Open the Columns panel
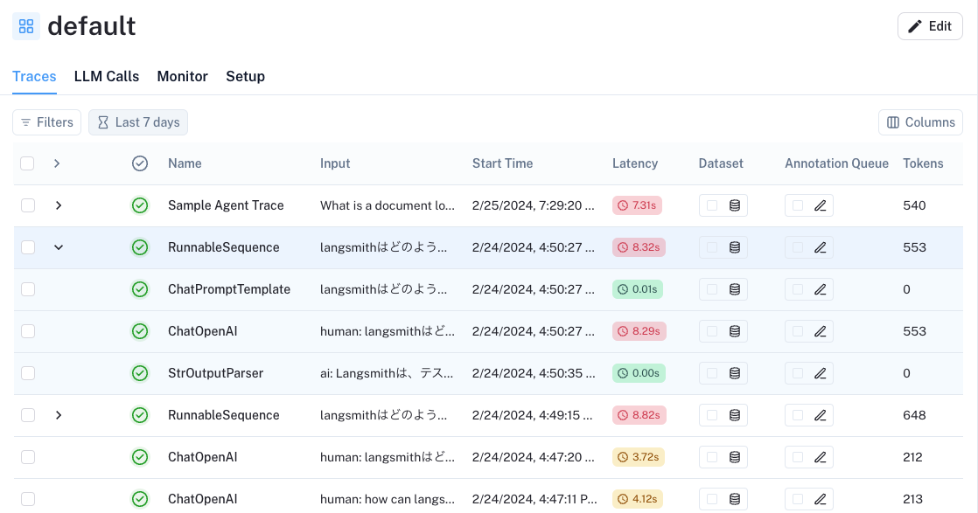This screenshot has width=978, height=513. (x=920, y=122)
